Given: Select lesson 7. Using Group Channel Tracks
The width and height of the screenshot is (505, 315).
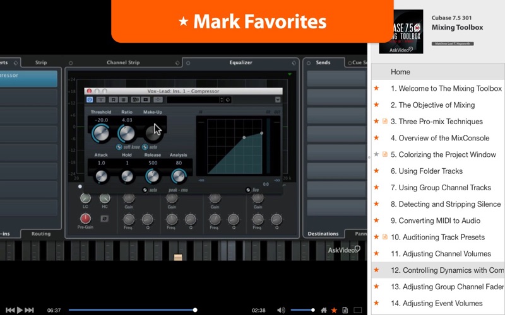Looking at the screenshot, I should [441, 188].
